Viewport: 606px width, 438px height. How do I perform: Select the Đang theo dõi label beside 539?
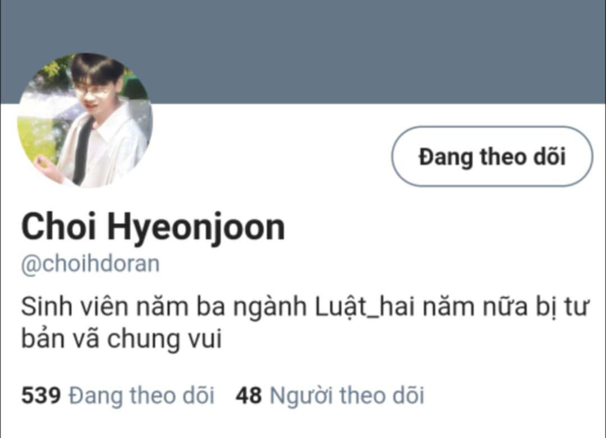[x=141, y=395]
